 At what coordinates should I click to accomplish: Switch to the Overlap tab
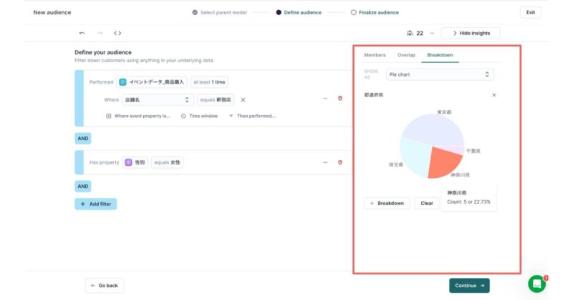tap(406, 55)
